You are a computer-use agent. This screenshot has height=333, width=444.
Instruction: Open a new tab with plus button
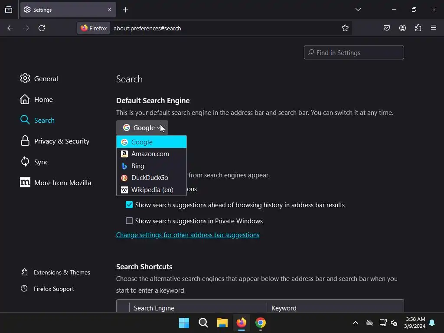click(x=125, y=10)
